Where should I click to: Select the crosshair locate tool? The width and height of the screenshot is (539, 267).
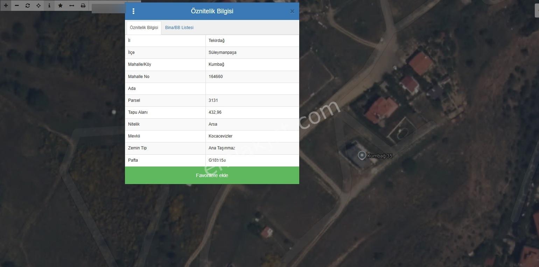point(38,6)
